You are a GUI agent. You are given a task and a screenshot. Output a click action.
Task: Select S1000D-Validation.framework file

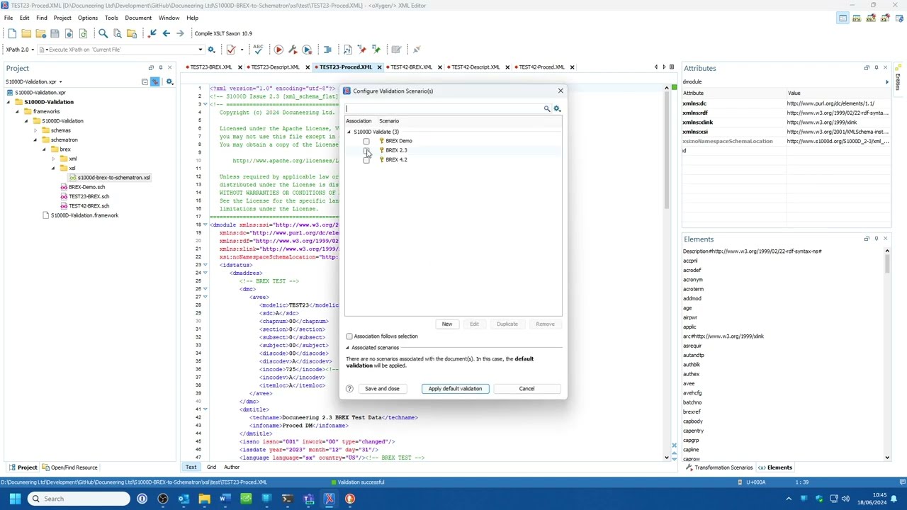pos(80,215)
